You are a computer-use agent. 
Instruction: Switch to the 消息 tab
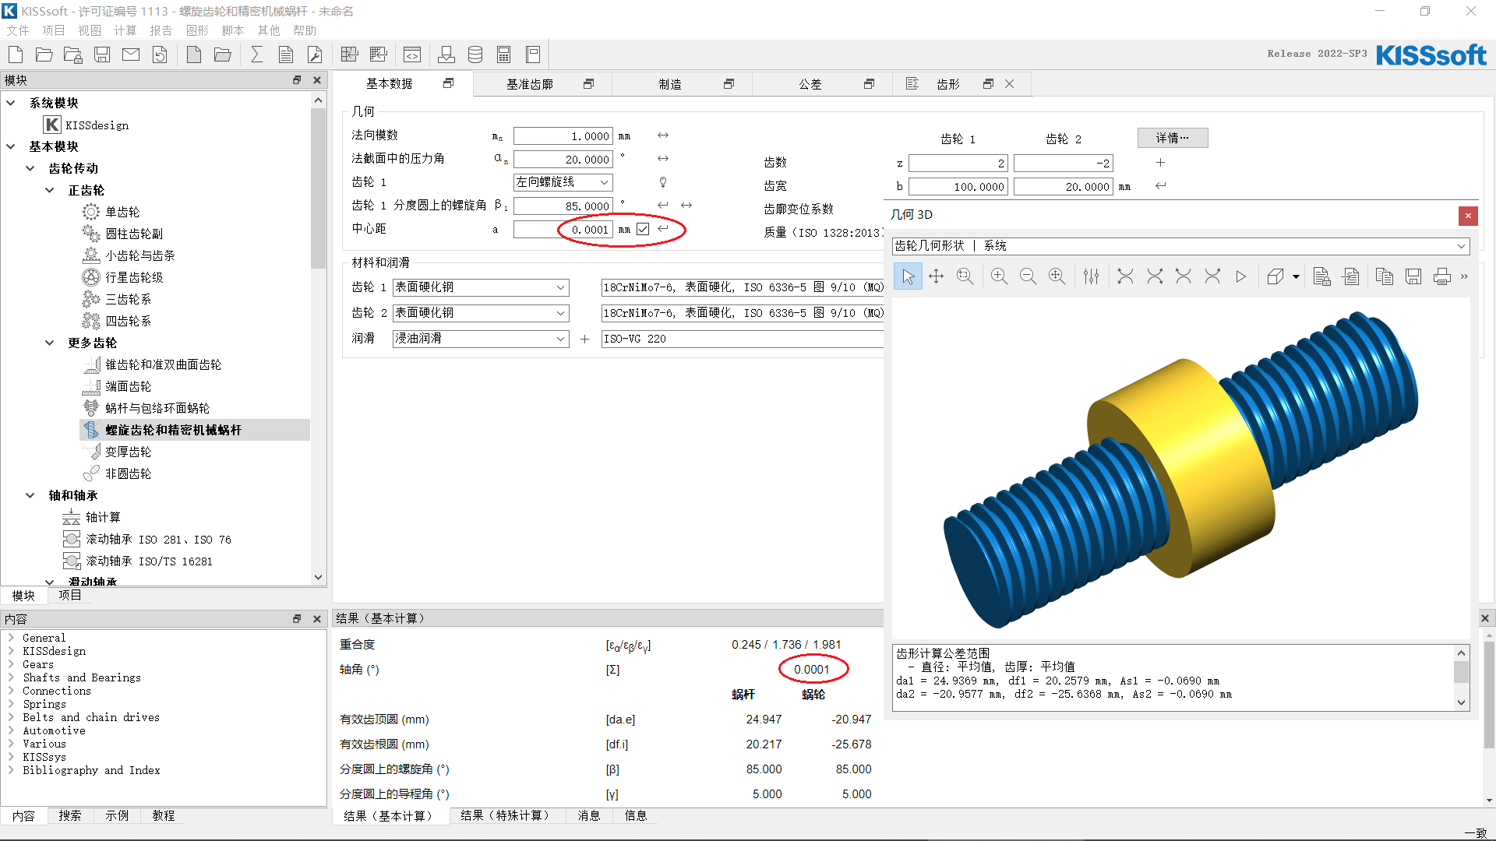point(589,815)
